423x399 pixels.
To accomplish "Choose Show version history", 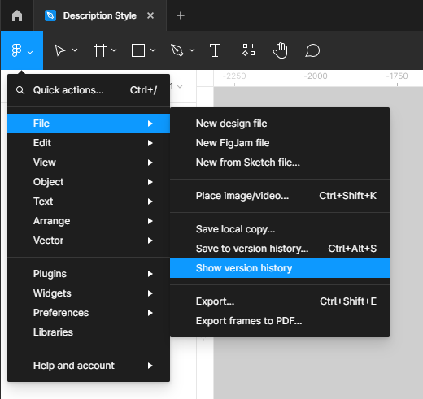I will point(280,268).
